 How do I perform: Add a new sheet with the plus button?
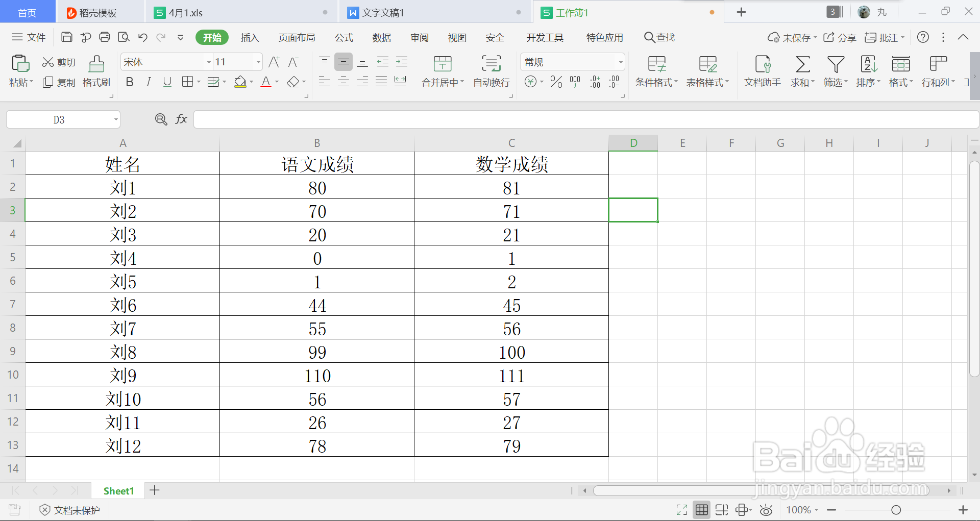tap(155, 490)
